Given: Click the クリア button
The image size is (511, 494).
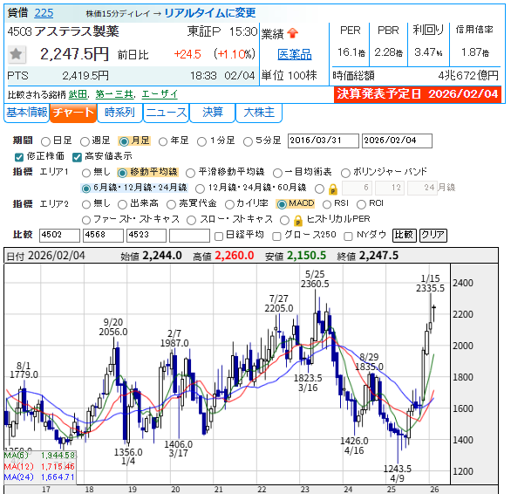Looking at the screenshot, I should [433, 235].
